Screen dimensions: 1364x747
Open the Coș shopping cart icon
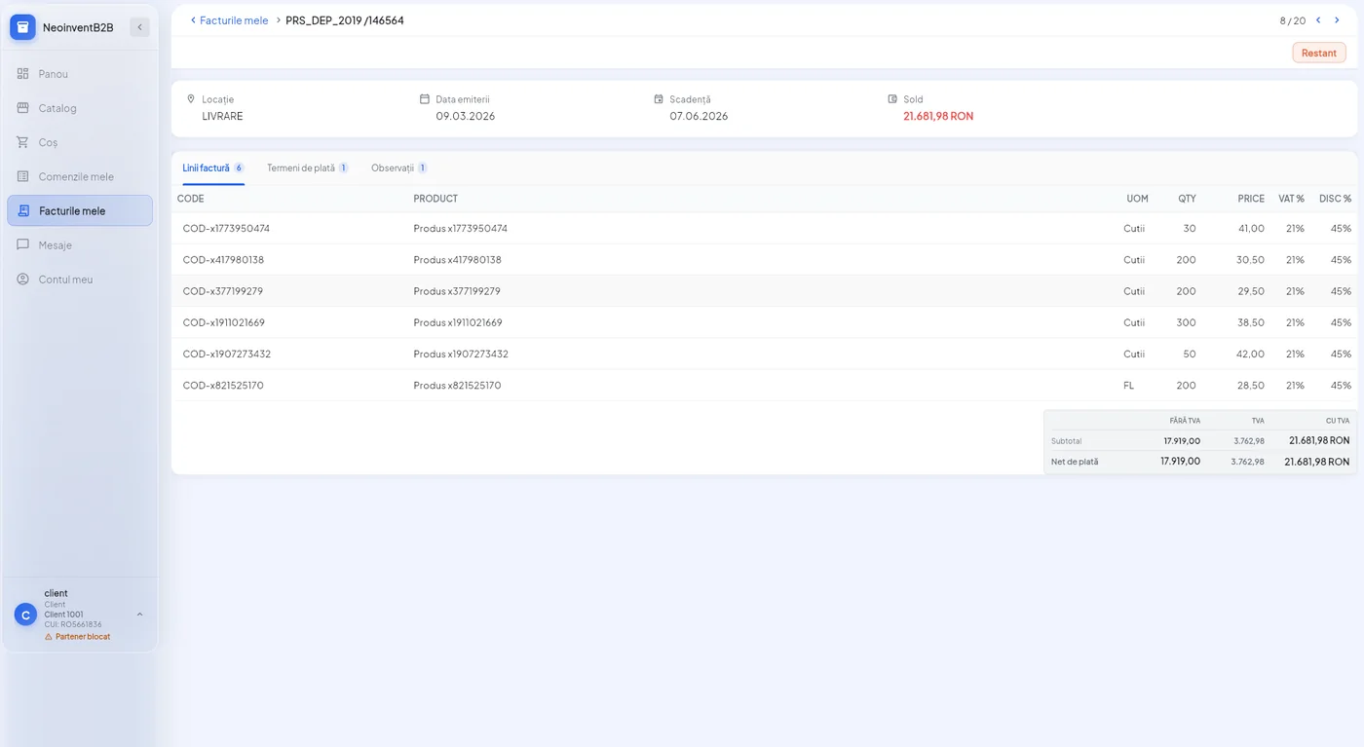pyautogui.click(x=23, y=142)
